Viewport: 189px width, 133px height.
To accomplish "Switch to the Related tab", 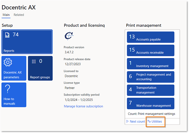I will [19, 15].
